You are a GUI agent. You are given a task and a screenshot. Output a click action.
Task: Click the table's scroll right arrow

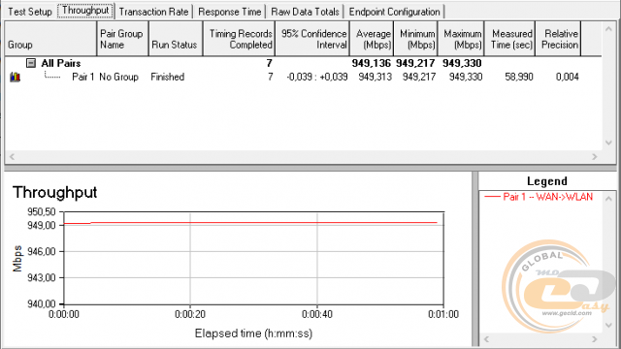(x=595, y=157)
